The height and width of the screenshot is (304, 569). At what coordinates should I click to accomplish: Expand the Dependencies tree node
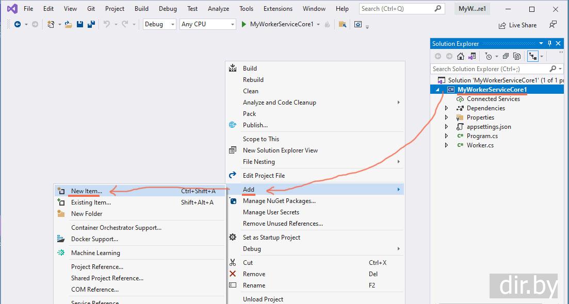pos(447,108)
